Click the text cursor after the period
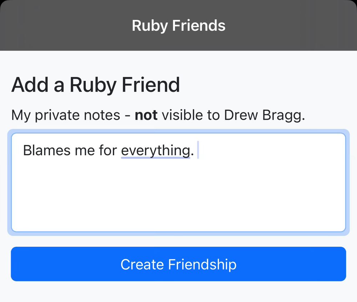 coord(198,150)
